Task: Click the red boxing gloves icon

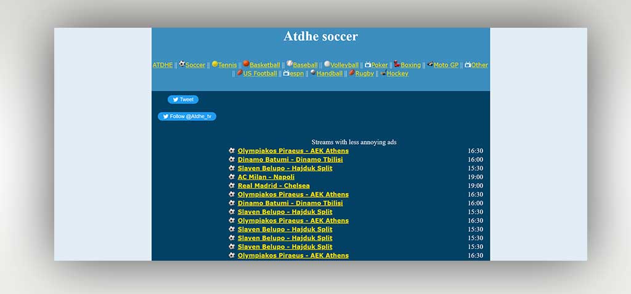Action: click(x=397, y=63)
